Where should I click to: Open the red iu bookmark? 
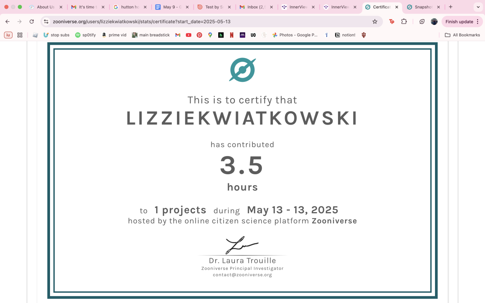tap(8, 35)
